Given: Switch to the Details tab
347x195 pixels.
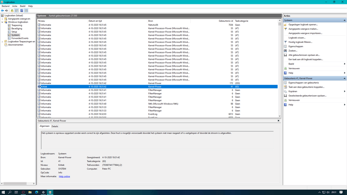Looking at the screenshot, I should (x=55, y=127).
